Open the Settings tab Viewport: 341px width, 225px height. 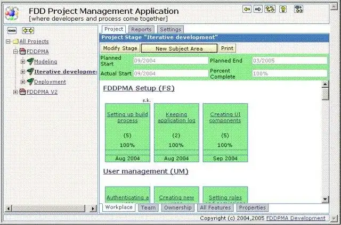point(170,29)
